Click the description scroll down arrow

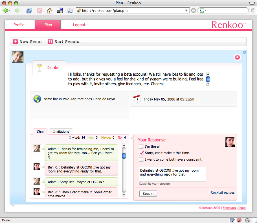point(208,84)
